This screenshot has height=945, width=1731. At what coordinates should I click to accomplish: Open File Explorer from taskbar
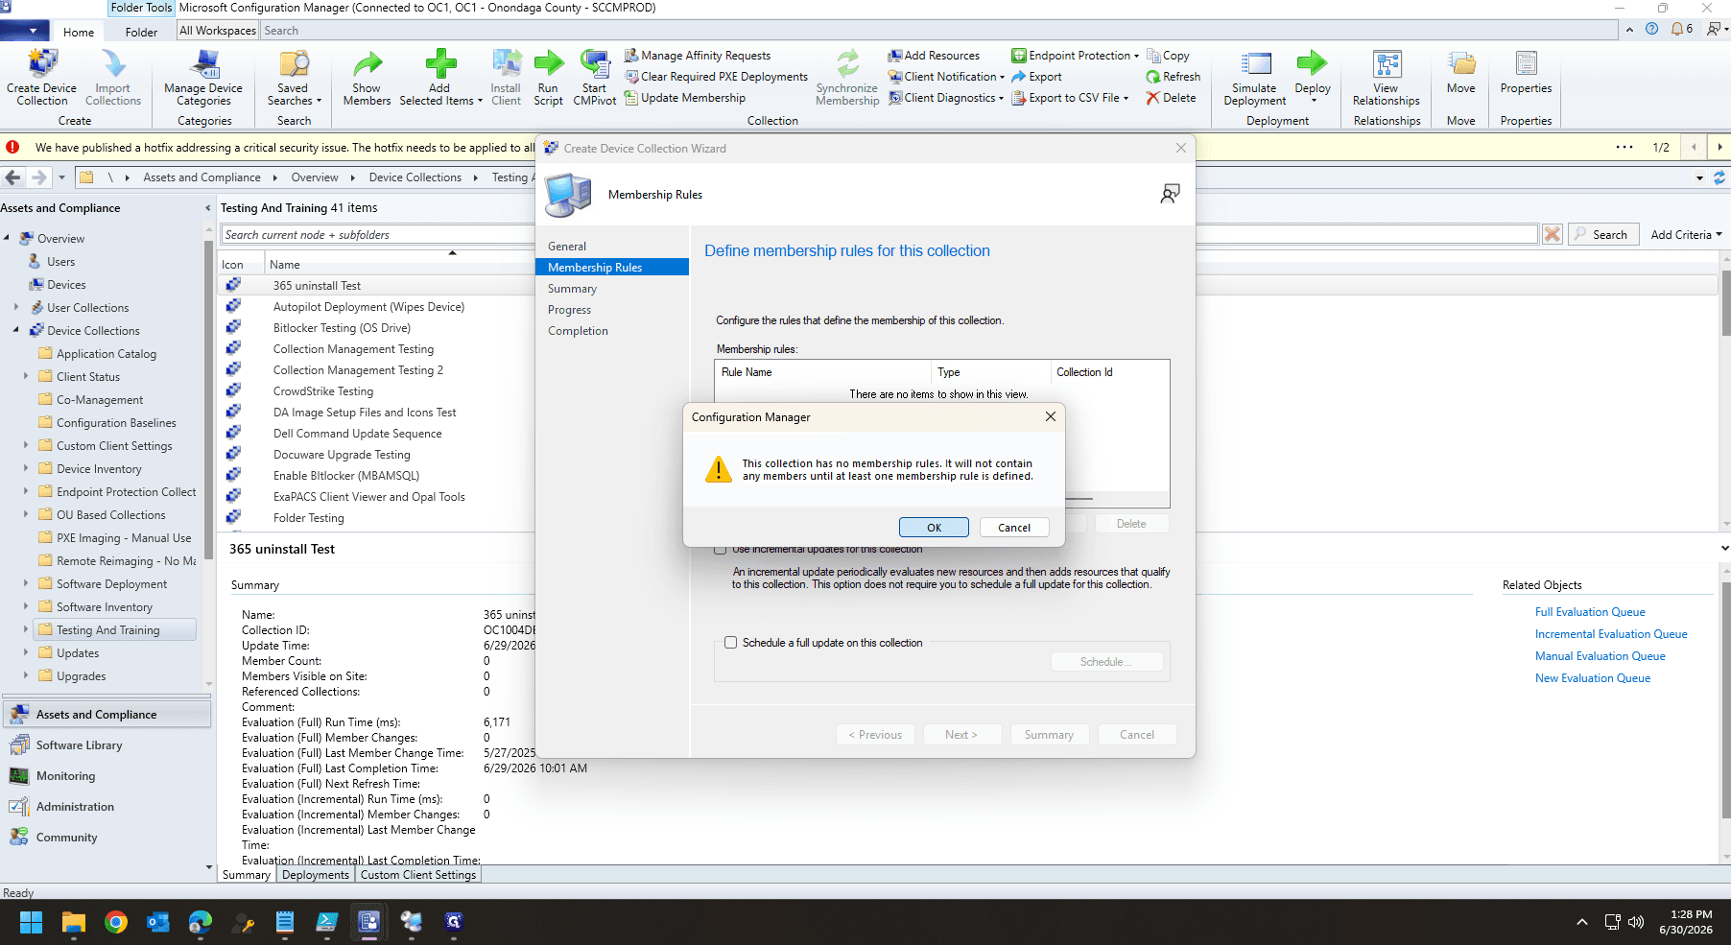(x=74, y=922)
